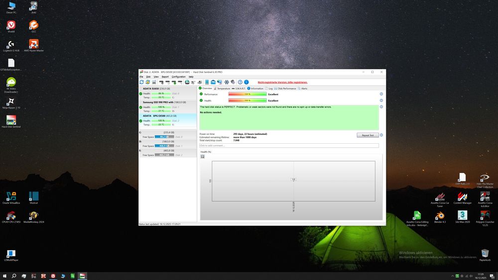The image size is (498, 280).
Task: Switch to the Temperature tab
Action: [222, 89]
